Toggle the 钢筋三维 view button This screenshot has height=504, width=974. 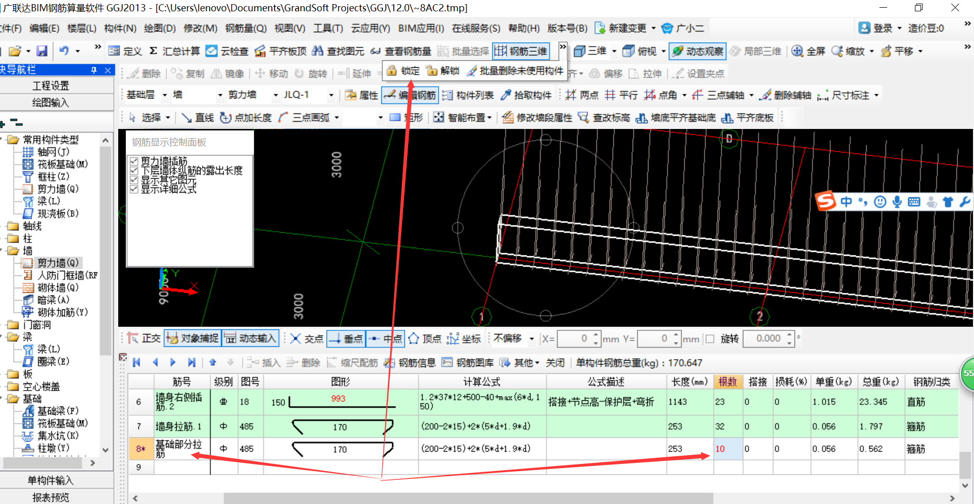[521, 51]
